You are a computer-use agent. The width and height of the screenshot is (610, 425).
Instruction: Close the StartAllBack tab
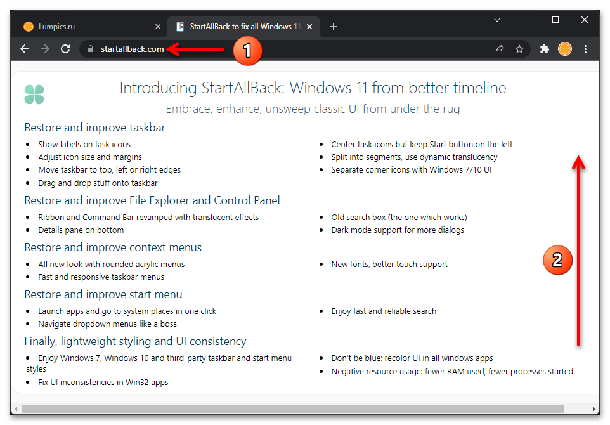(x=309, y=27)
